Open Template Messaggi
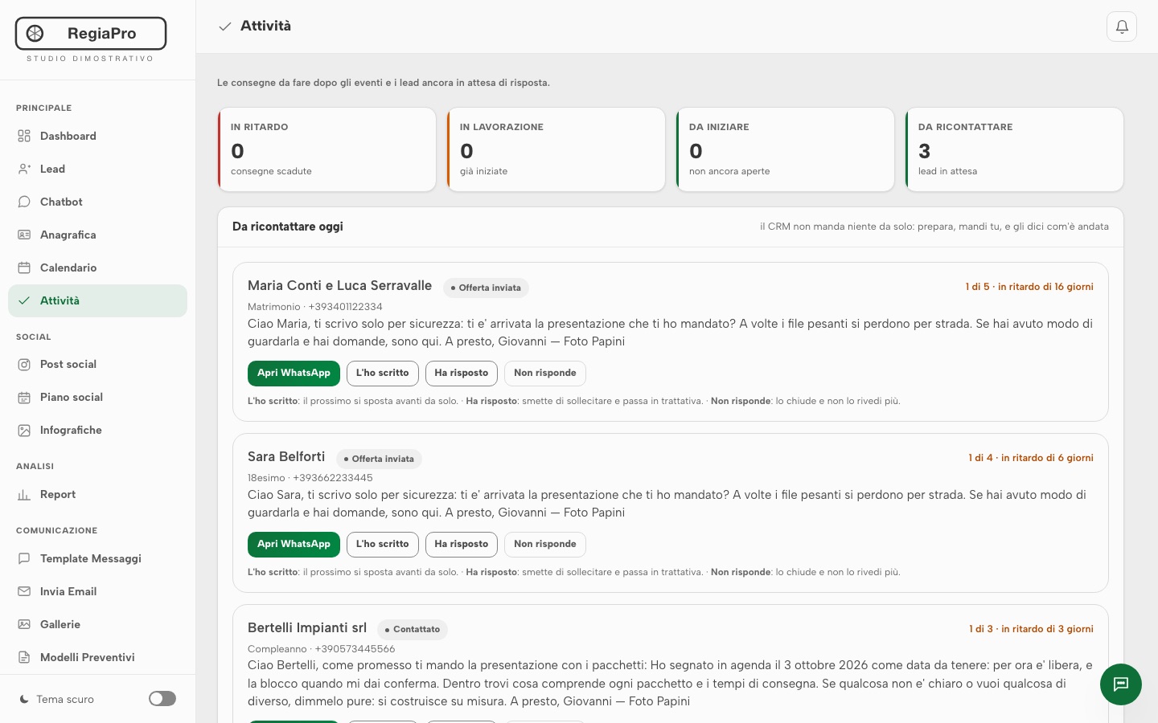This screenshot has height=723, width=1158. pyautogui.click(x=97, y=558)
